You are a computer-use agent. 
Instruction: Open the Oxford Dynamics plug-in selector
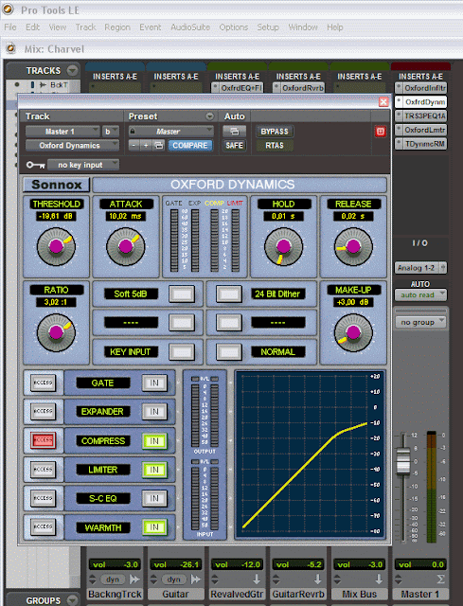coord(72,145)
